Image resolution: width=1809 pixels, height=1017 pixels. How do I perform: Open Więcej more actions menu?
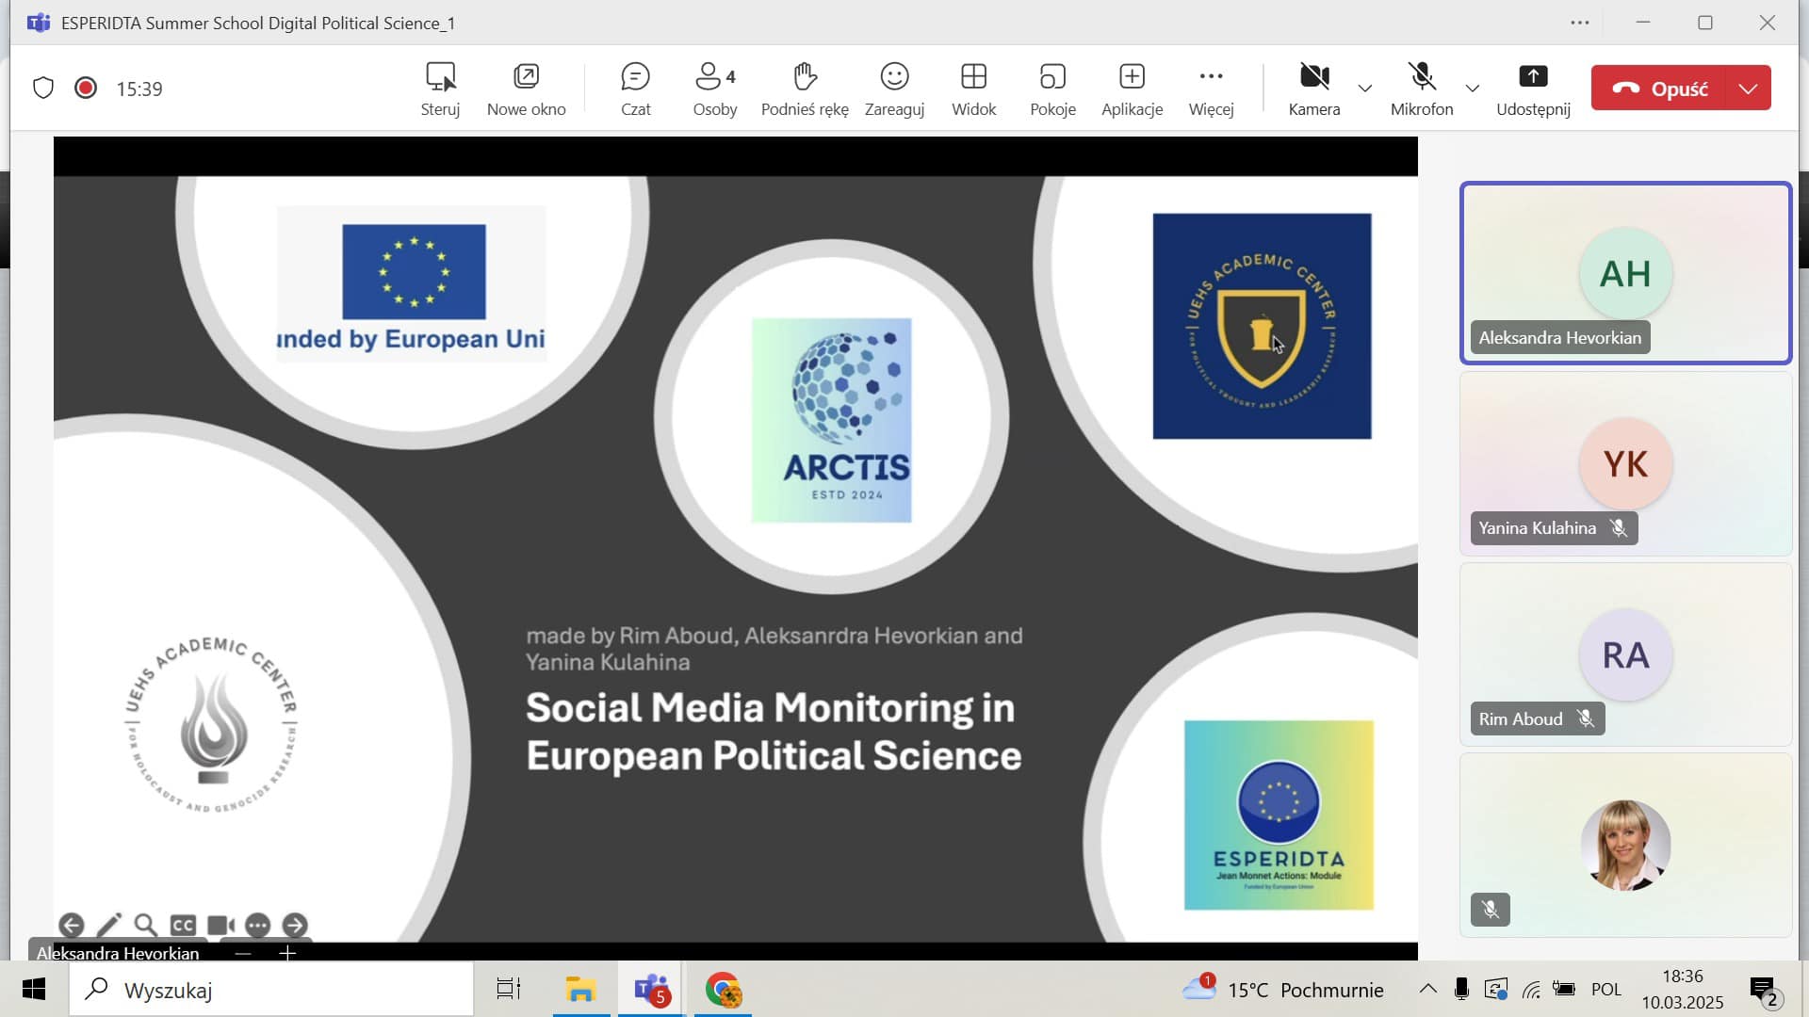[x=1211, y=89]
